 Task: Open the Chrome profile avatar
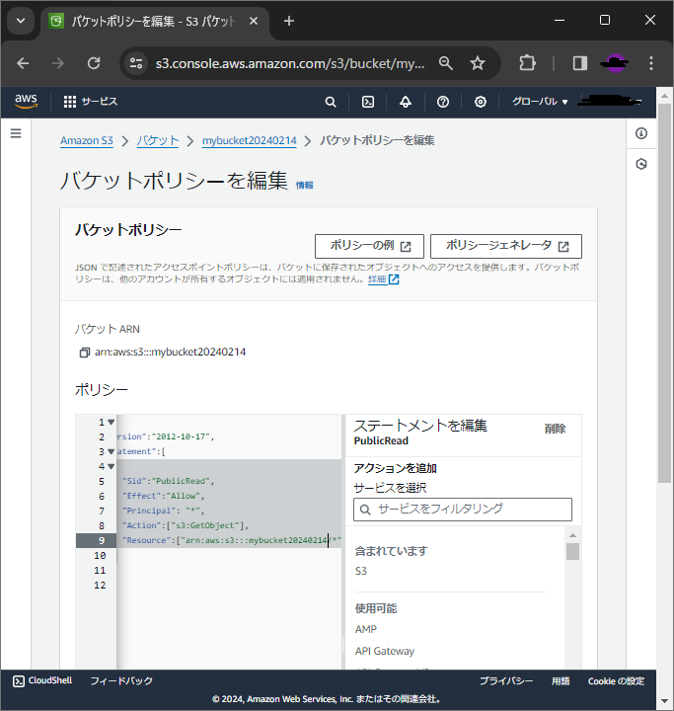(615, 63)
